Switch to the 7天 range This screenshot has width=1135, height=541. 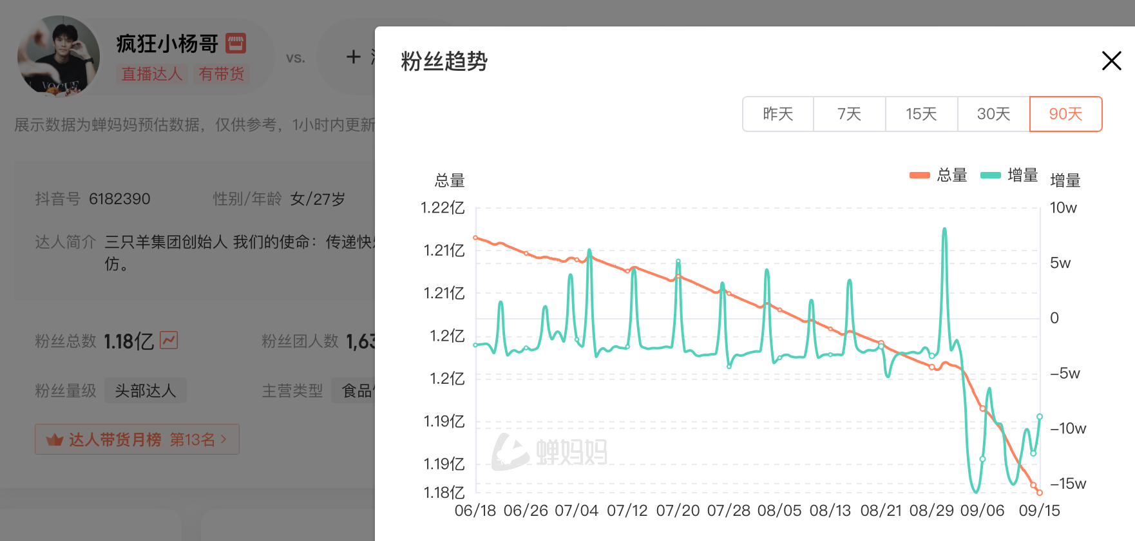click(x=850, y=114)
